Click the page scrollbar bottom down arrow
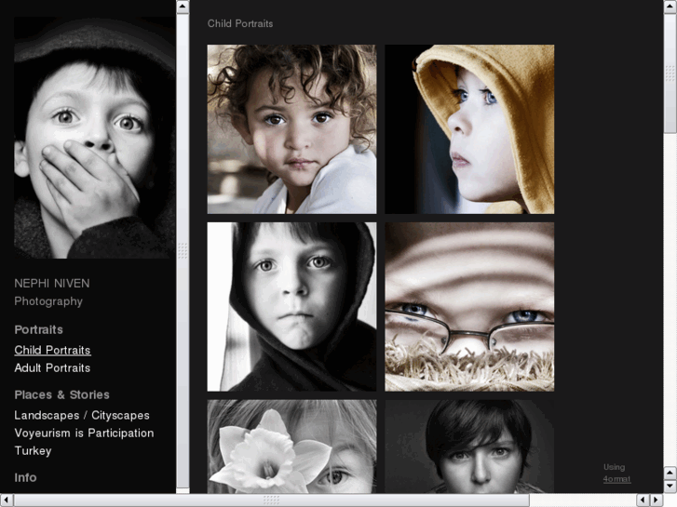677x507 pixels. click(670, 486)
